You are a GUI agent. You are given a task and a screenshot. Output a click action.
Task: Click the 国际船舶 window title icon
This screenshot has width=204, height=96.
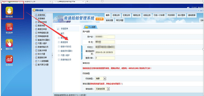pos(34,10)
